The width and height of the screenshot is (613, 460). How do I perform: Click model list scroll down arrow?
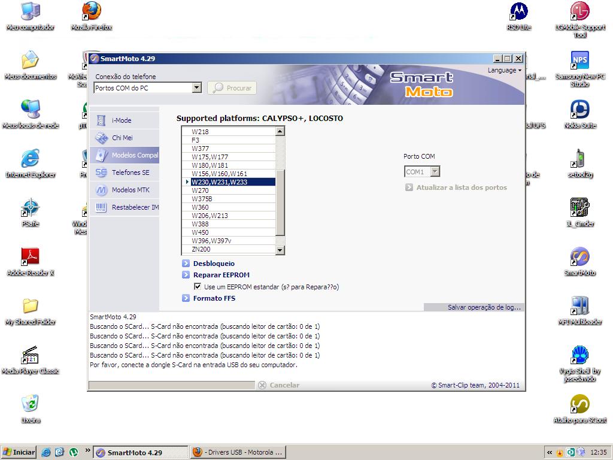pos(280,250)
